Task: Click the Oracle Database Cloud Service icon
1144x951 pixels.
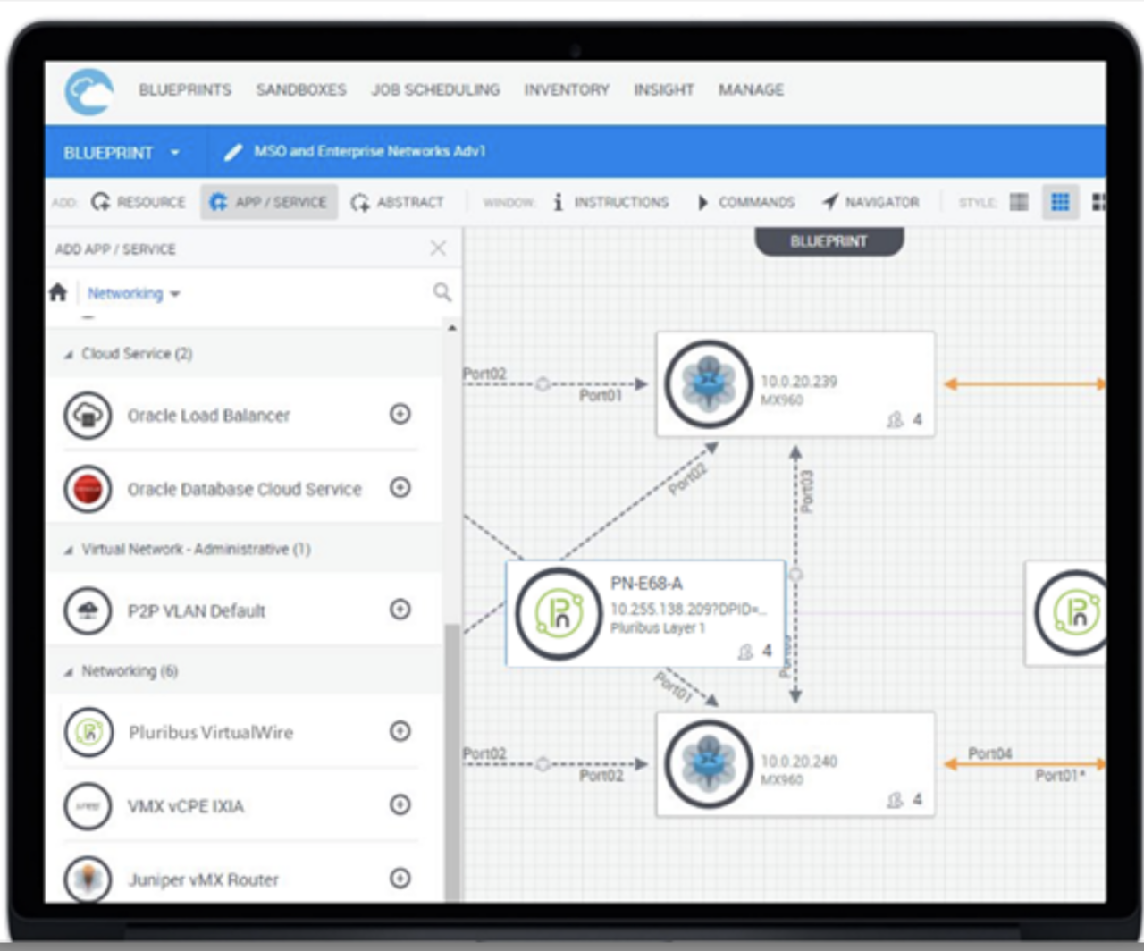Action: click(88, 489)
